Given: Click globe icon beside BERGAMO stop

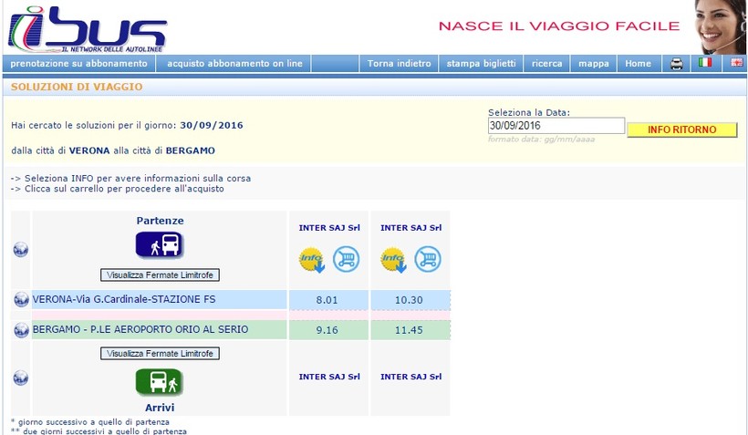Looking at the screenshot, I should [21, 330].
